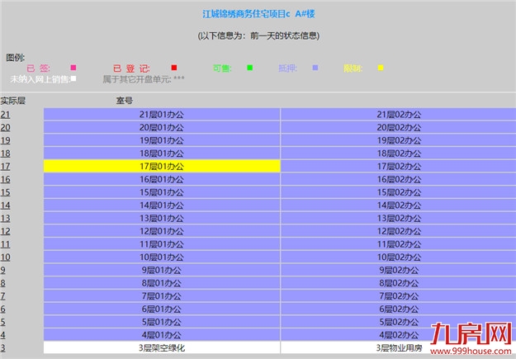Click the 13层02办公 unit cell

click(x=398, y=218)
